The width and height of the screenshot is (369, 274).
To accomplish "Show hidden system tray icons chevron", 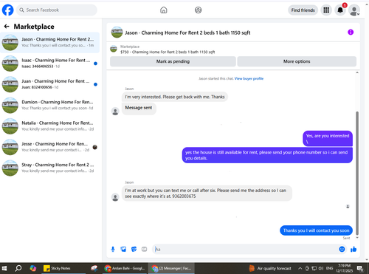I will coord(300,268).
